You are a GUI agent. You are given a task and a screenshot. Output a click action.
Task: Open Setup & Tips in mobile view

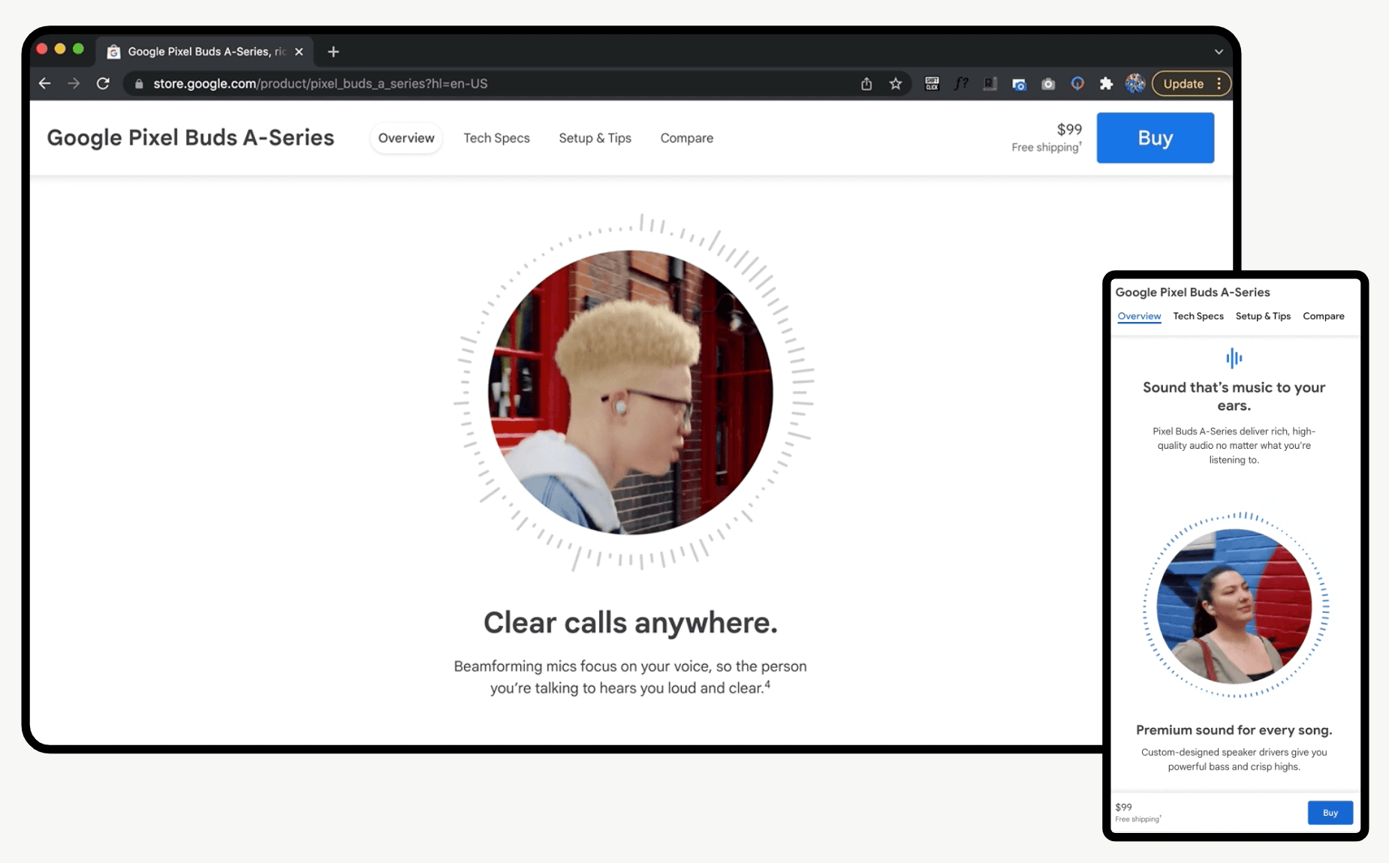1263,316
